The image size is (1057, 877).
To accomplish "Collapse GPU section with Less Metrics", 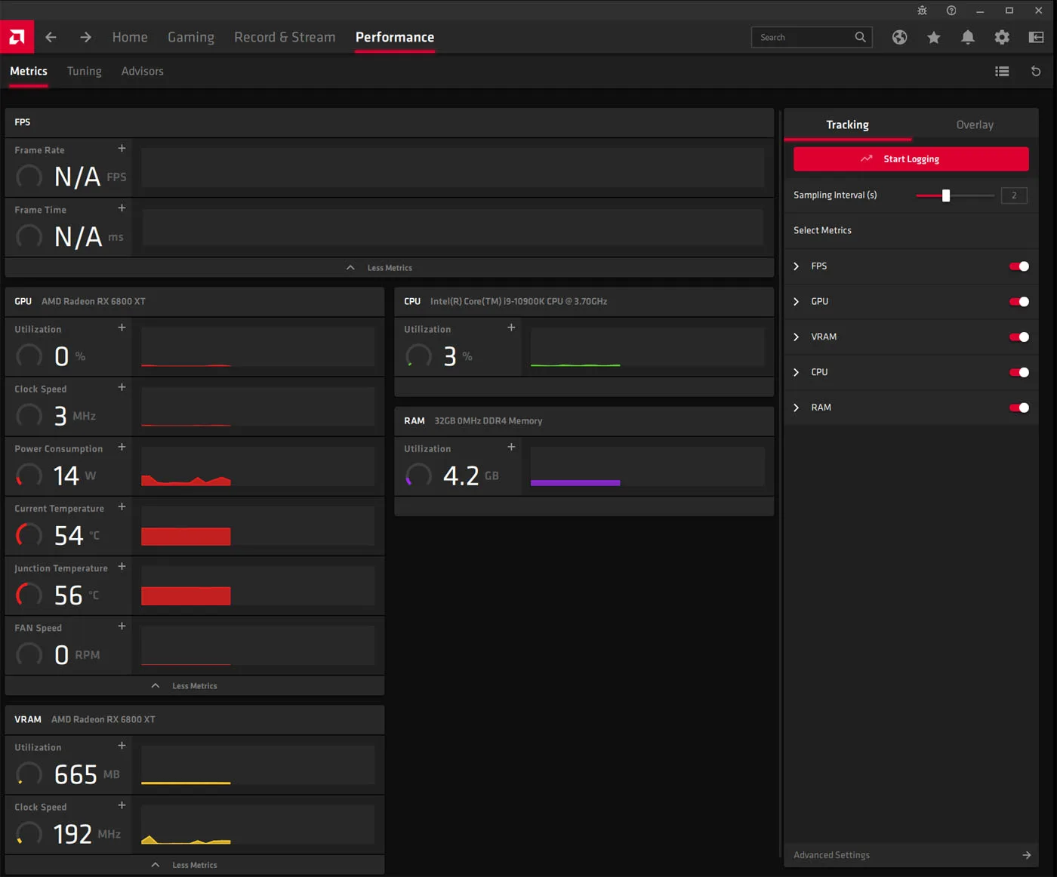I will (195, 686).
